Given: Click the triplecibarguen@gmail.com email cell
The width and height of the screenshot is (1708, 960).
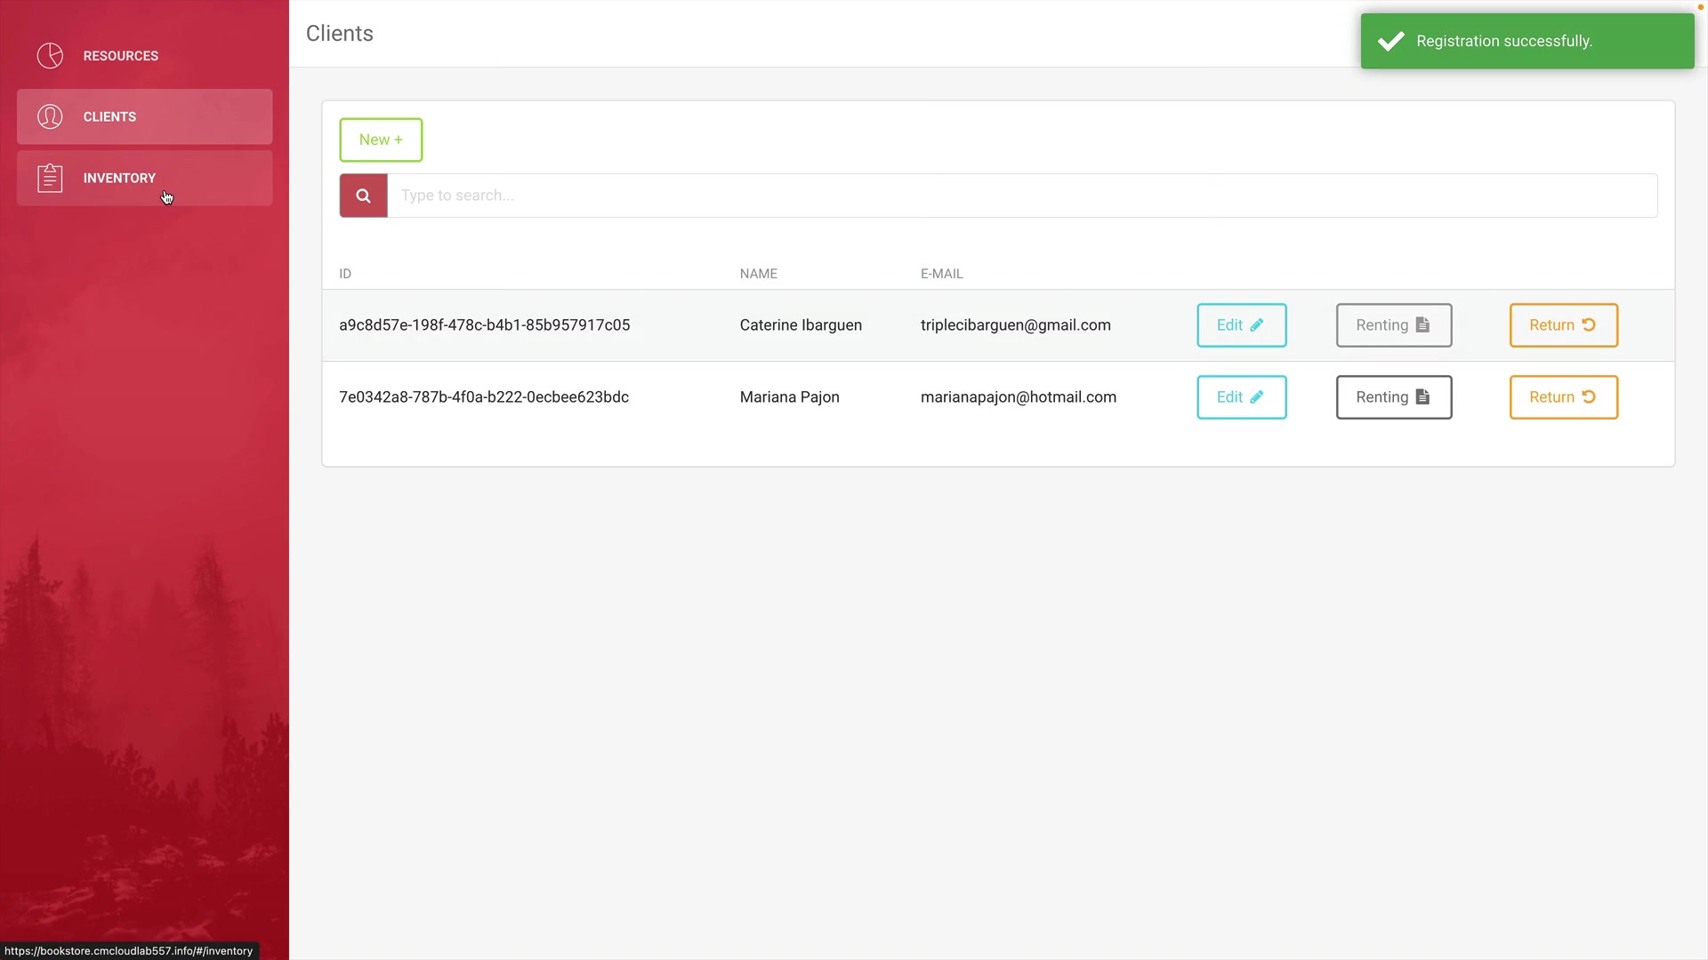Looking at the screenshot, I should (x=1015, y=325).
